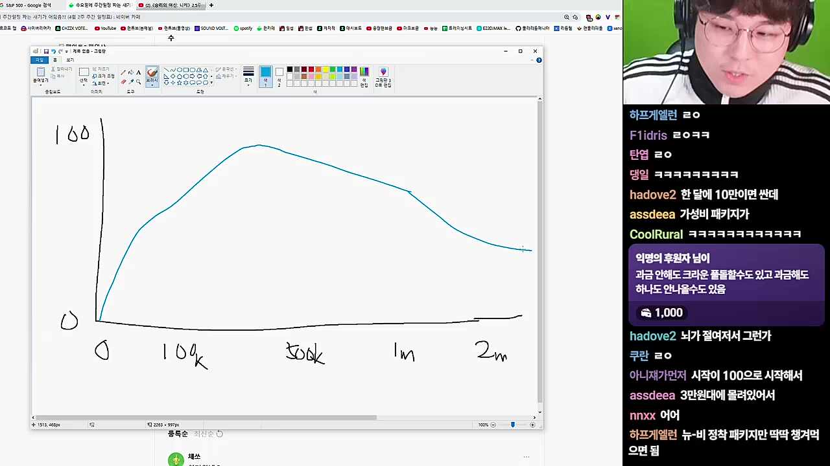Select the oval shape in shapes gallery

click(x=180, y=70)
